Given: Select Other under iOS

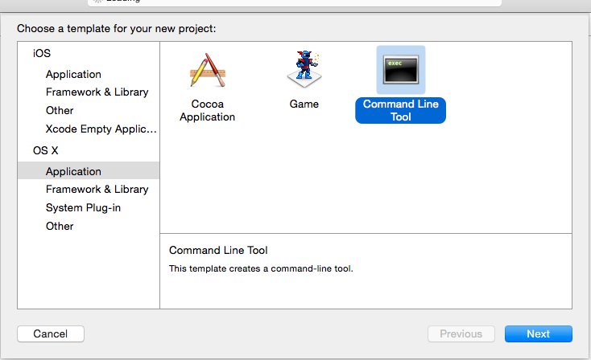Looking at the screenshot, I should pyautogui.click(x=60, y=111).
